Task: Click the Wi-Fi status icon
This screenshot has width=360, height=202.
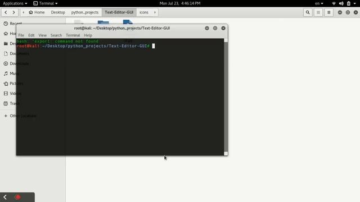Action: [334, 3]
